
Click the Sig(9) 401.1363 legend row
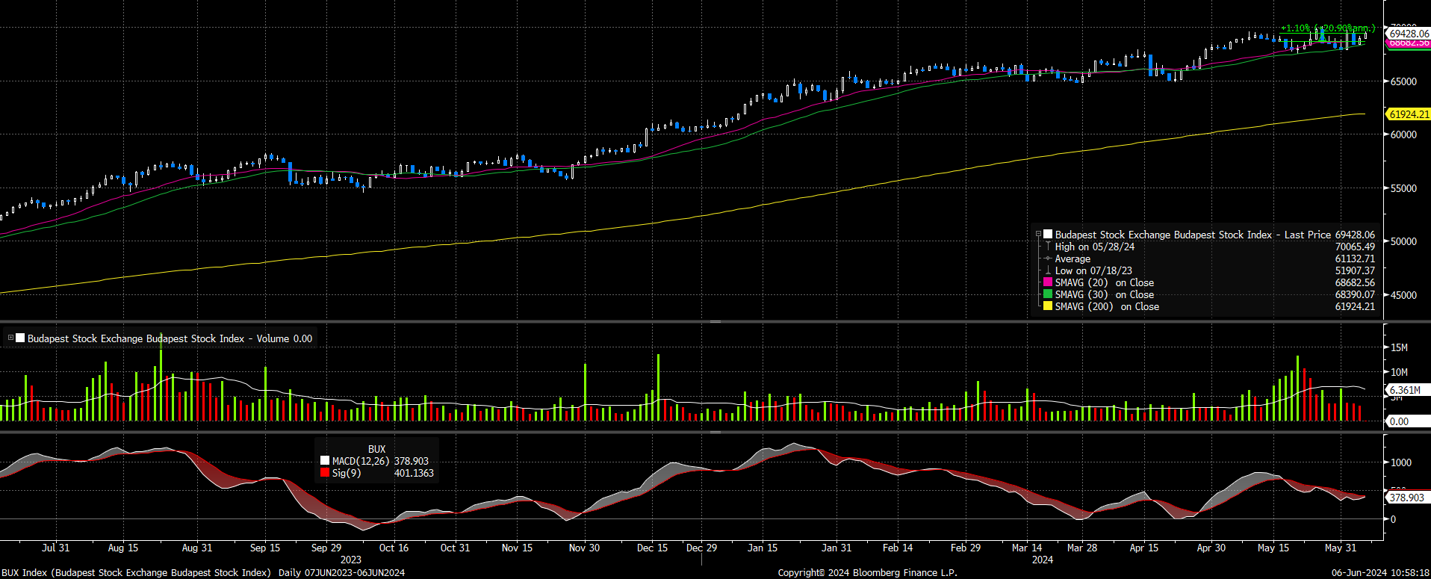[377, 473]
